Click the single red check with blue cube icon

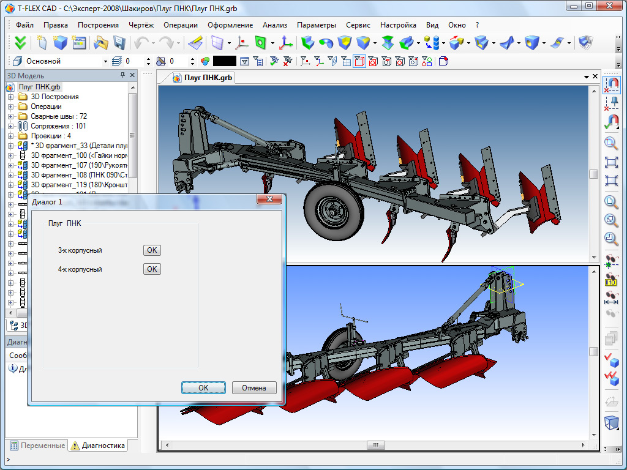point(611,360)
